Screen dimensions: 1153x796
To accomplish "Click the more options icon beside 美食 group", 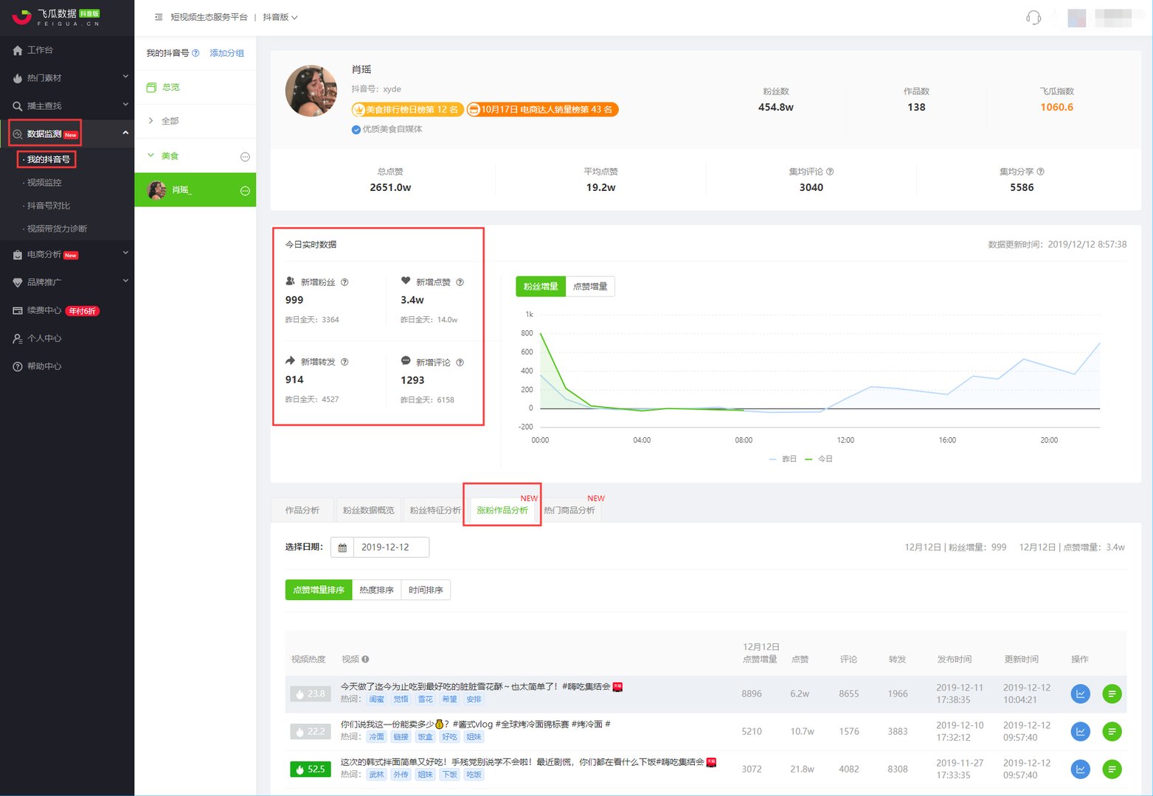I will 245,156.
